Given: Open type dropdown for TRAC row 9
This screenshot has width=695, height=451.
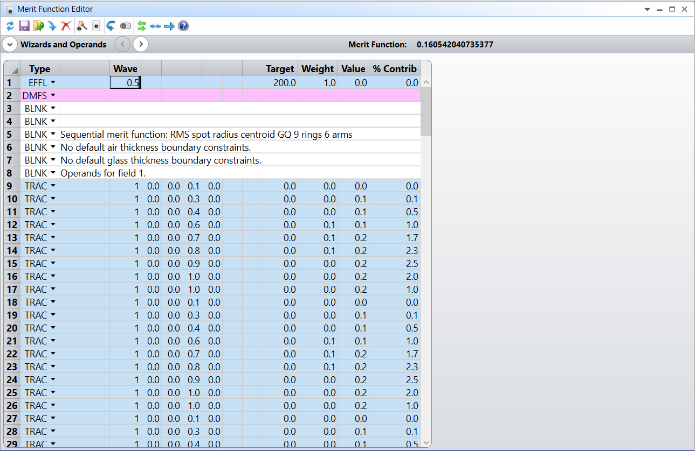Looking at the screenshot, I should [x=53, y=186].
